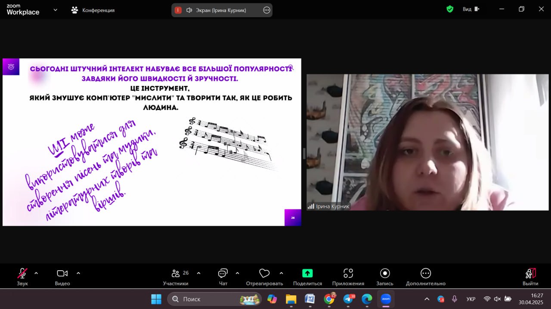Open the Конференция meeting tab
The height and width of the screenshot is (309, 551).
[93, 10]
